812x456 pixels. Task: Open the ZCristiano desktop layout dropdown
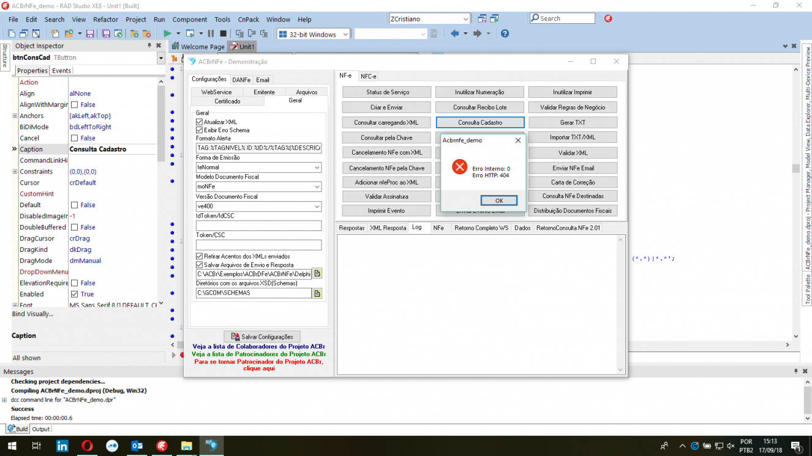tap(465, 19)
